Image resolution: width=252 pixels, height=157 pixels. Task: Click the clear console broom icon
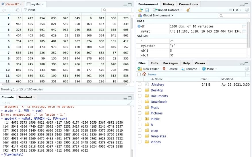pyautogui.click(x=129, y=103)
